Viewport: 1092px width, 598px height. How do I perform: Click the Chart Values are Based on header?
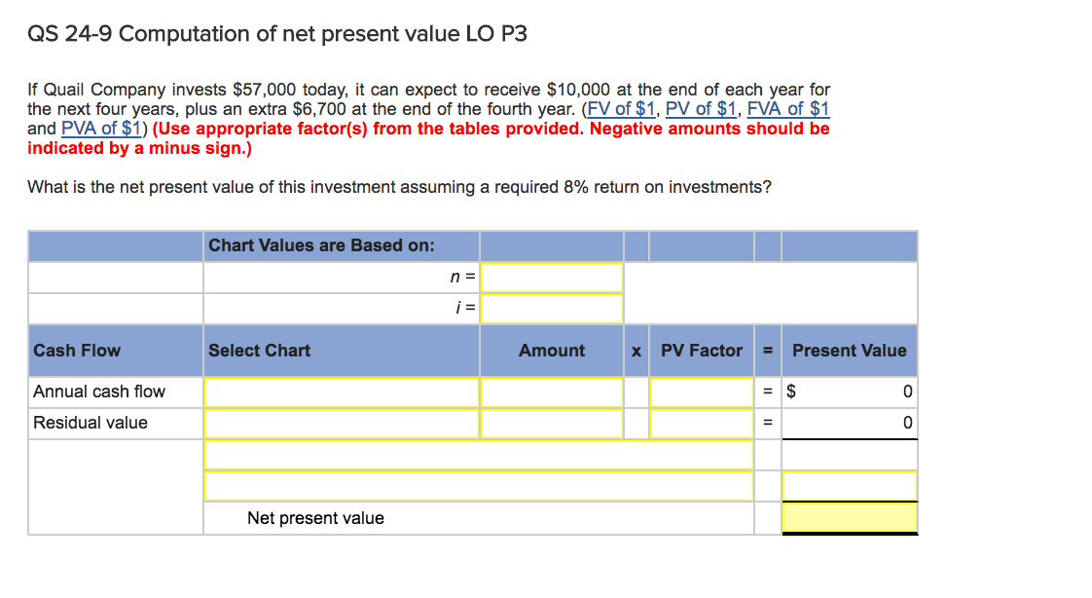click(x=321, y=245)
